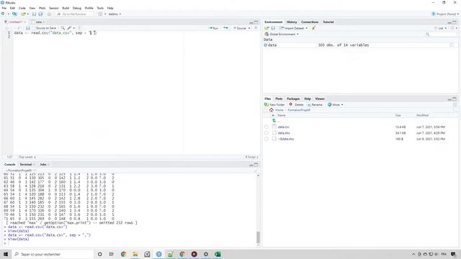
Task: Click the Run button in source editor
Action: pyautogui.click(x=213, y=28)
